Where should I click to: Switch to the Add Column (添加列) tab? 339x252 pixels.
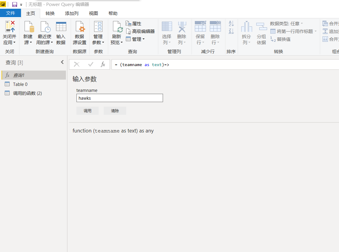(72, 14)
